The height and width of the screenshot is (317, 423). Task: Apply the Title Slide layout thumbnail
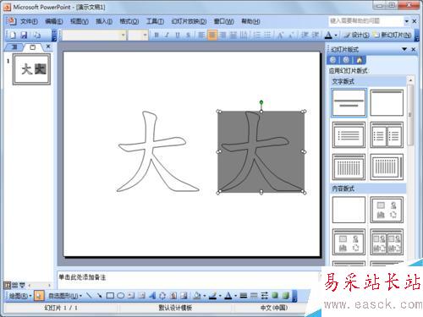pos(349,103)
